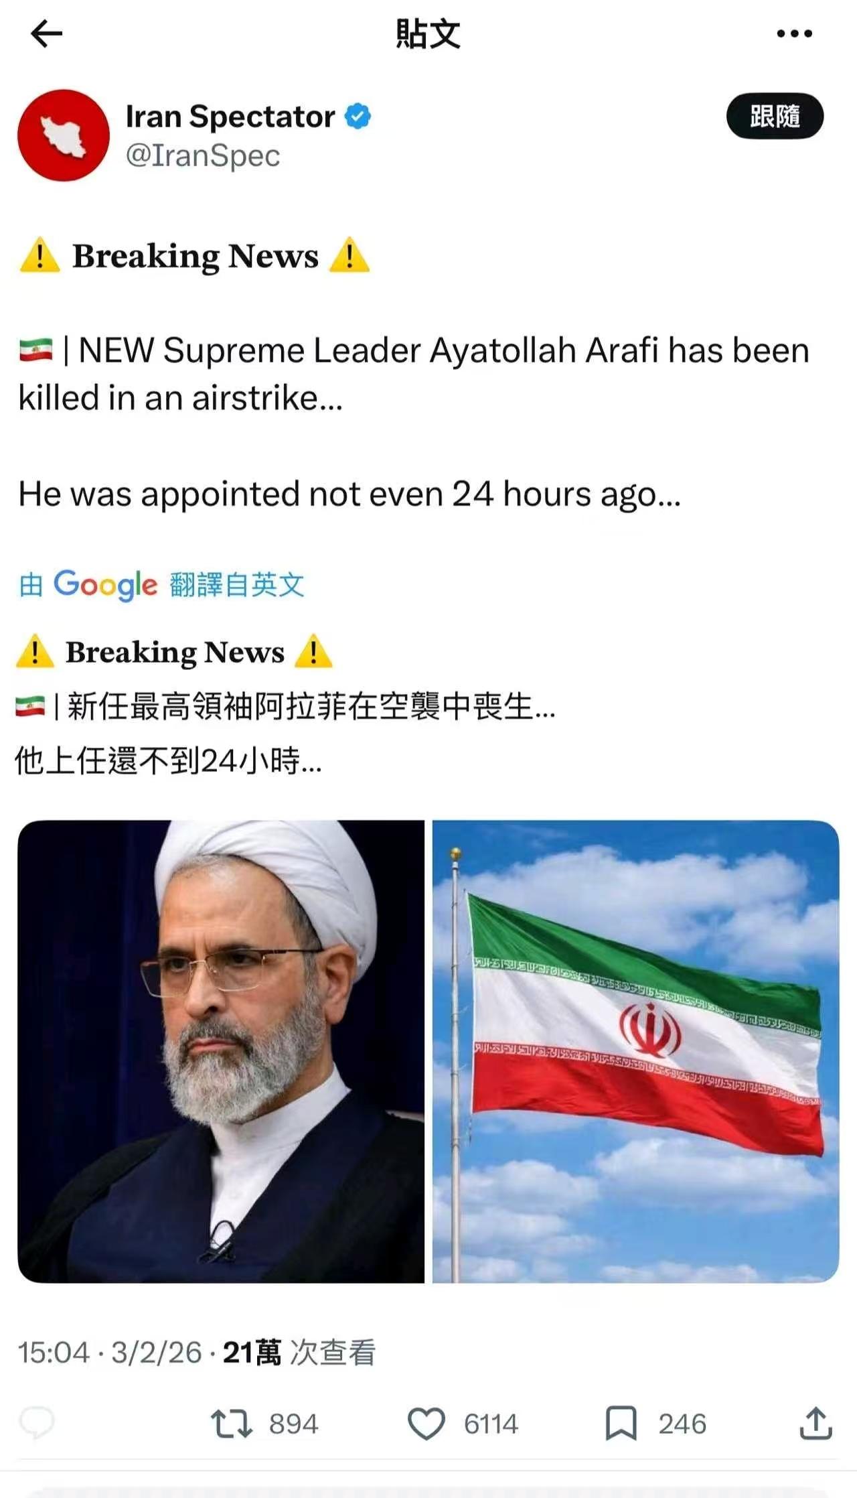This screenshot has height=1498, width=857.
Task: Tap the reply speech bubble icon
Action: pyautogui.click(x=37, y=1424)
